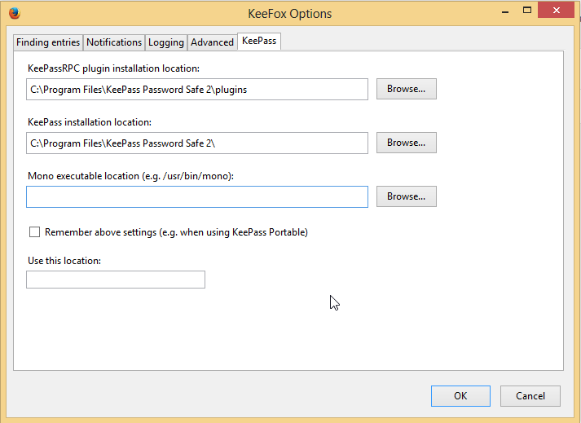Click the KeePass tab

point(259,42)
